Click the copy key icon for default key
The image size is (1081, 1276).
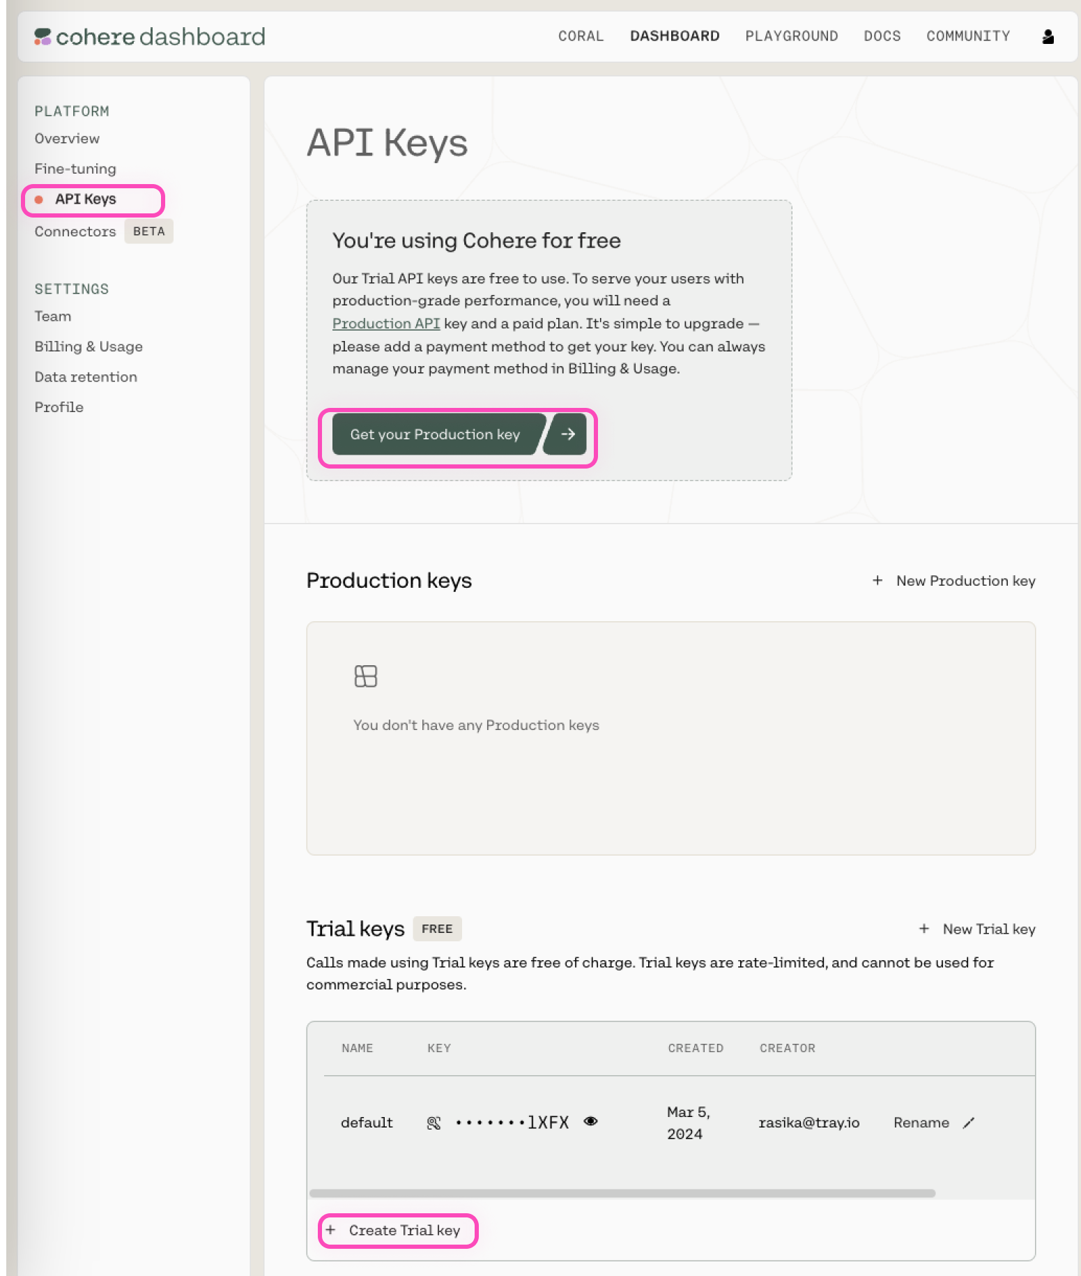tap(434, 1123)
